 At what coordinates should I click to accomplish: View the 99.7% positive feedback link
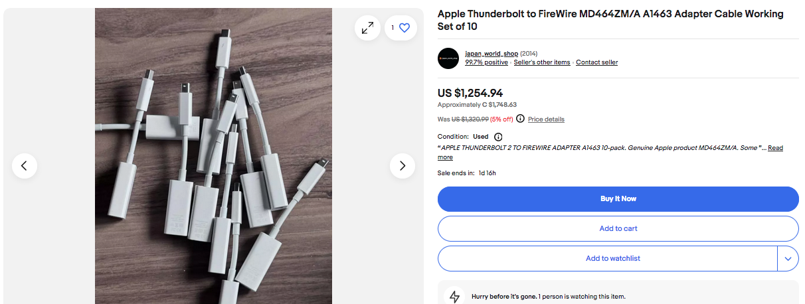486,62
